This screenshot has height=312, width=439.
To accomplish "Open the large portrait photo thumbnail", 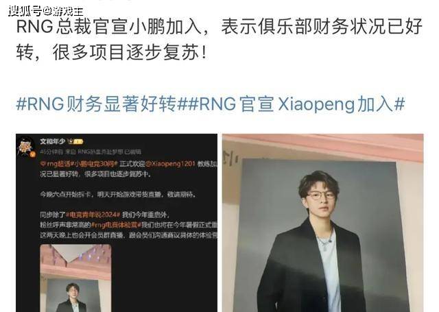I will coord(323,223).
